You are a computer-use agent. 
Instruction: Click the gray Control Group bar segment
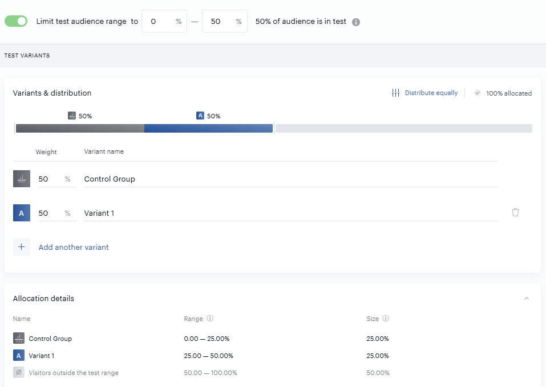click(x=80, y=128)
